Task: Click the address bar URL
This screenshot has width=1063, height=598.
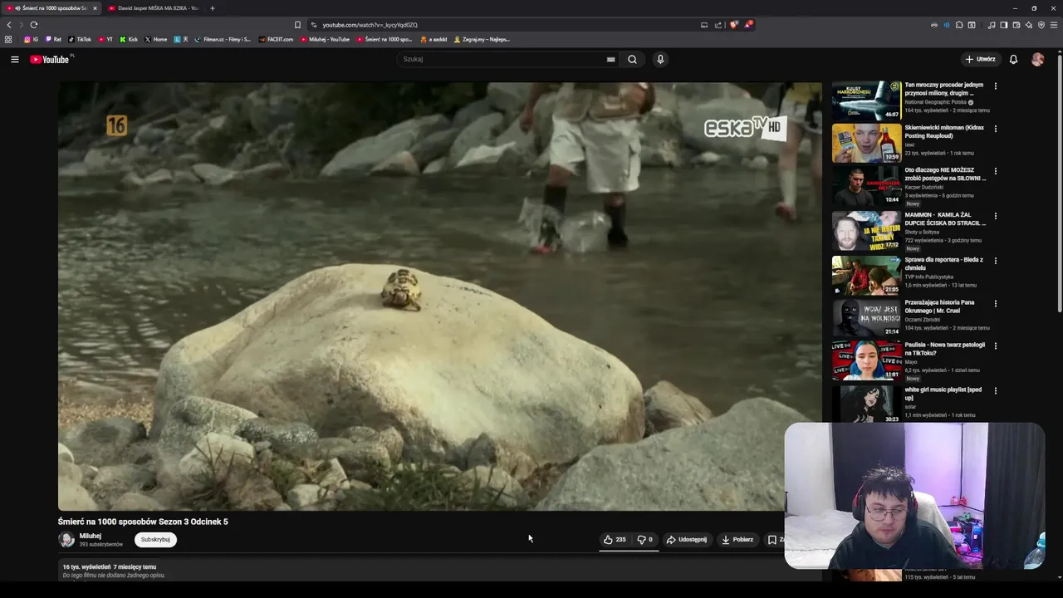Action: pyautogui.click(x=370, y=25)
